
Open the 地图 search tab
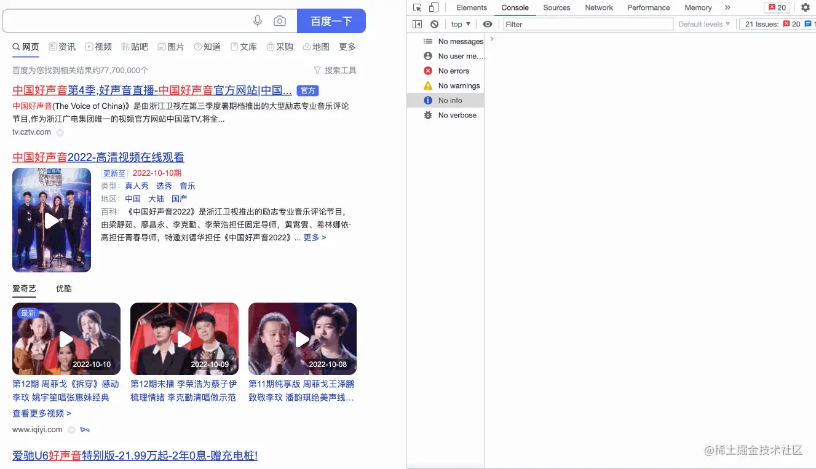[316, 47]
